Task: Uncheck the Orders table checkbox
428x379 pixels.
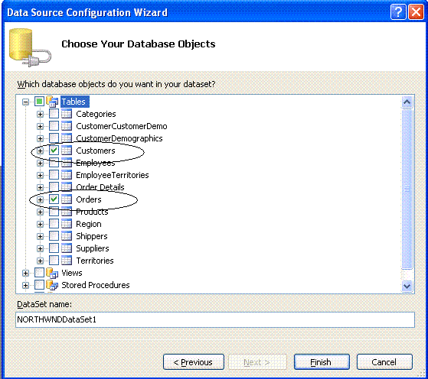Action: pyautogui.click(x=54, y=199)
